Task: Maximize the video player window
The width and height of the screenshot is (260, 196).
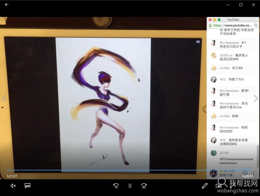Action: pos(241,5)
